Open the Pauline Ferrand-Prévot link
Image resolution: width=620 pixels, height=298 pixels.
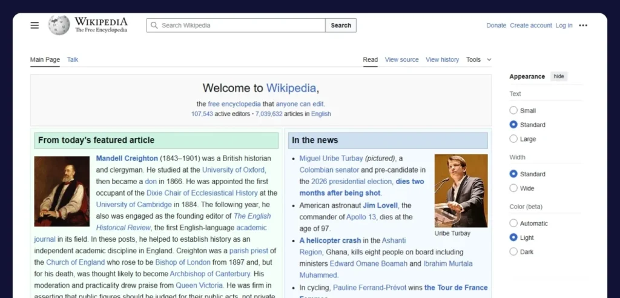pos(370,288)
